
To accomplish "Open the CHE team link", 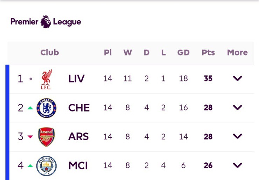I will (x=79, y=108).
